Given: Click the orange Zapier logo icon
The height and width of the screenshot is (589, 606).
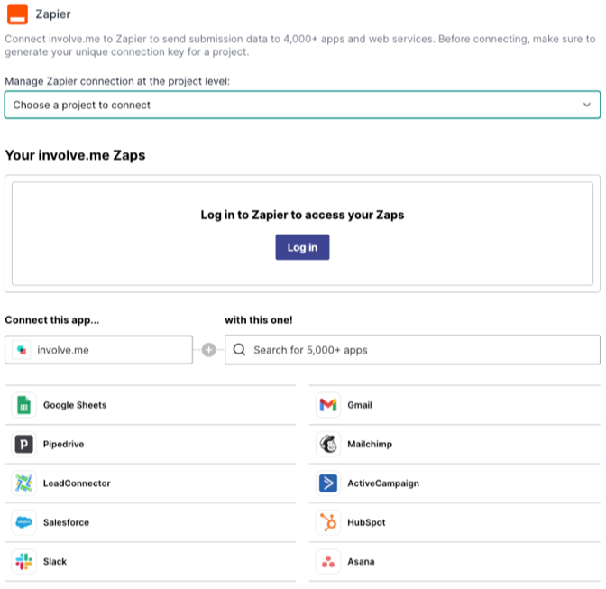Looking at the screenshot, I should point(17,14).
